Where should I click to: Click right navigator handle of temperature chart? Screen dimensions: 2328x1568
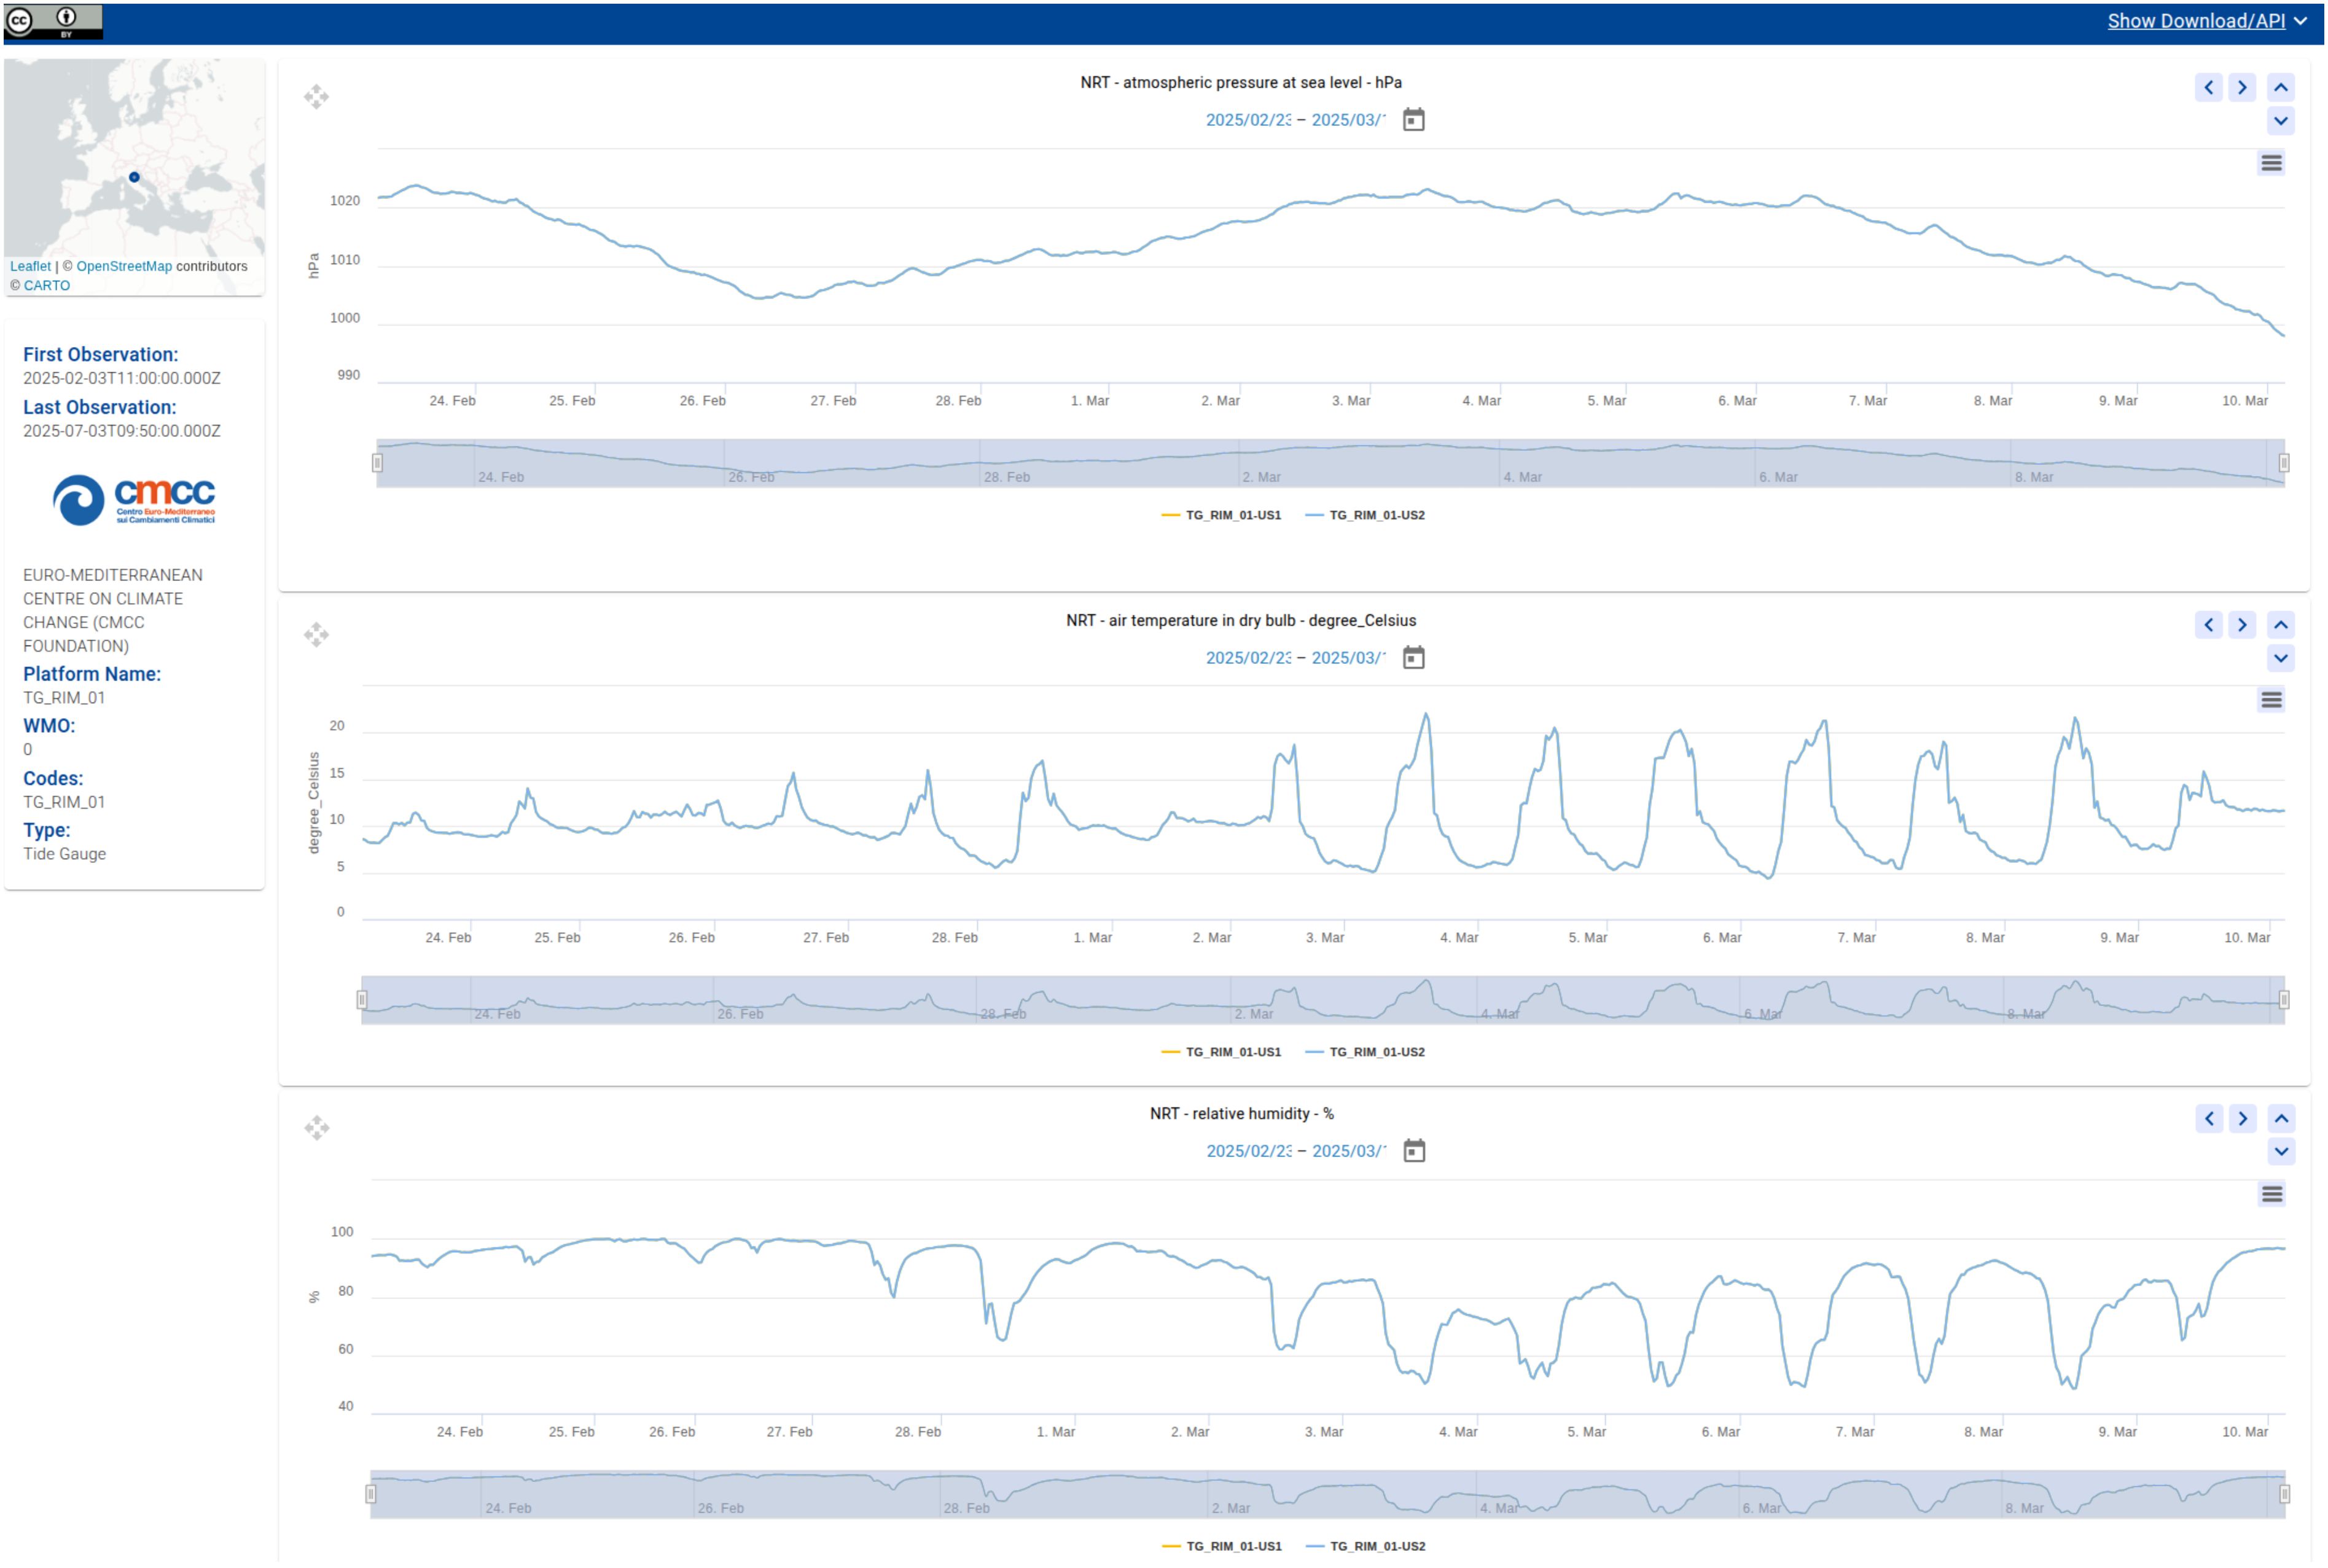(x=2284, y=1000)
